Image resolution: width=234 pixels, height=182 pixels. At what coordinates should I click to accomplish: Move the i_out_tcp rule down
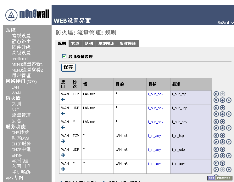[222, 100]
